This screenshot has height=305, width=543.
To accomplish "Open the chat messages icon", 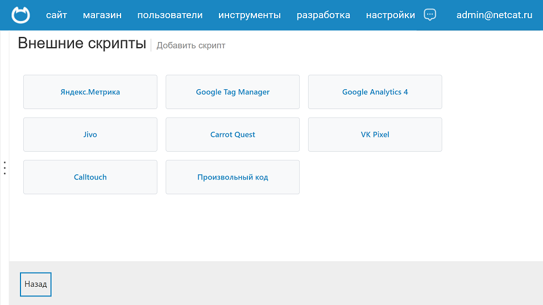I will (x=430, y=15).
